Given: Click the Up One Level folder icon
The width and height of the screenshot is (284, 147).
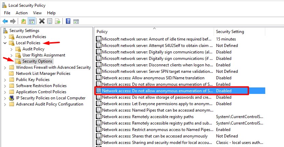Looking at the screenshot, I should click(23, 21).
